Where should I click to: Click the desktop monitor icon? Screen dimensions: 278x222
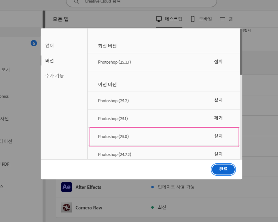coord(159,19)
